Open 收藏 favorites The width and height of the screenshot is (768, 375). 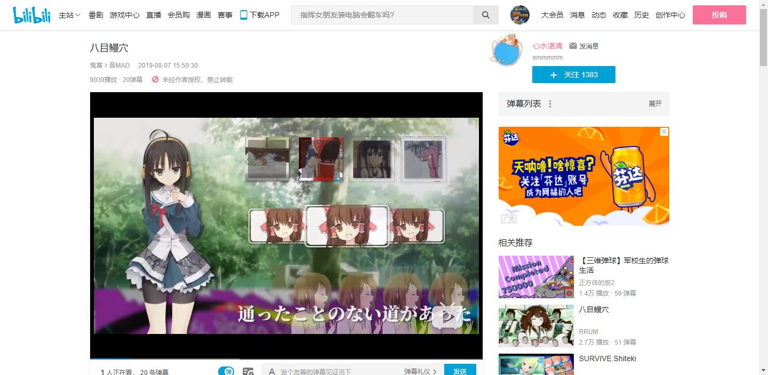point(620,15)
